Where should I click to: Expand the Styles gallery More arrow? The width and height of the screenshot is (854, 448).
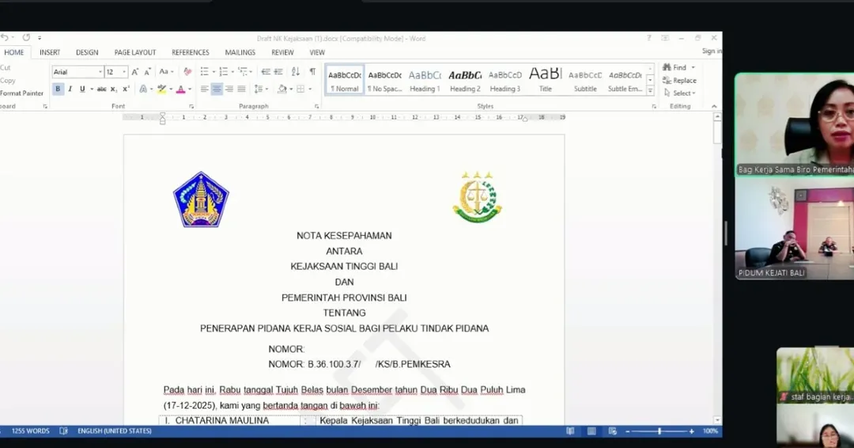(651, 89)
